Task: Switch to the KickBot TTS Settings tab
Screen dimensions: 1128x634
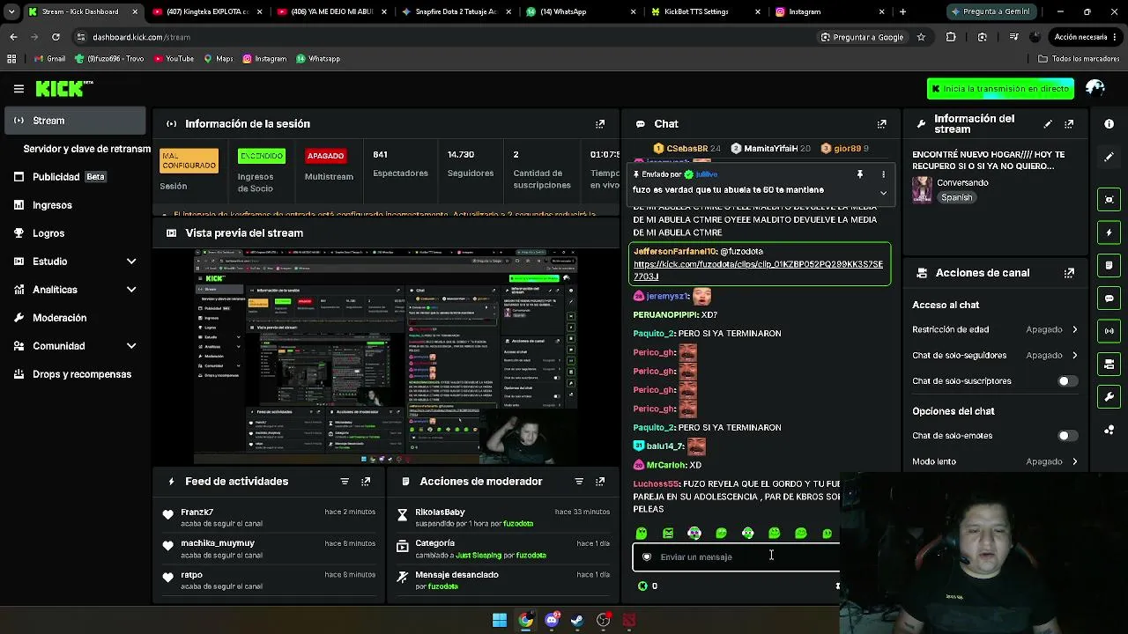Action: 705,12
